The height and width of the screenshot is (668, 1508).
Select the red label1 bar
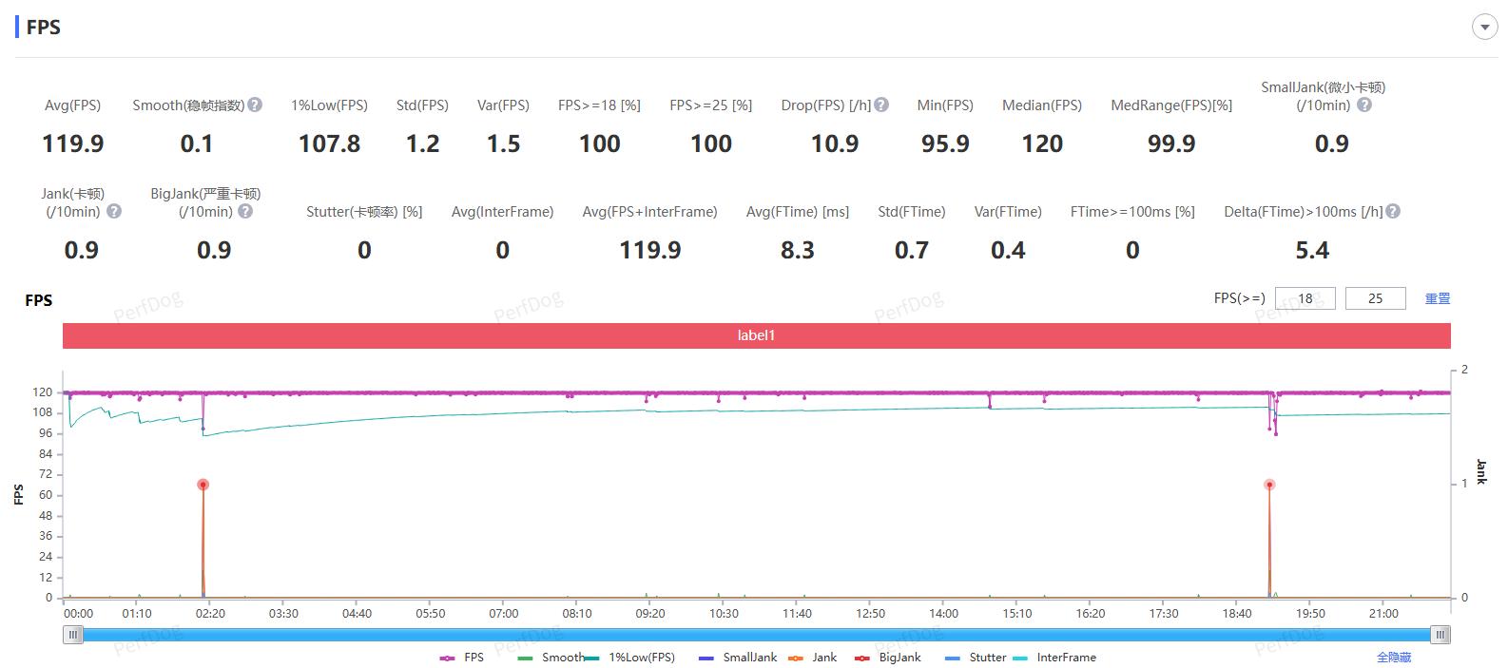click(756, 335)
